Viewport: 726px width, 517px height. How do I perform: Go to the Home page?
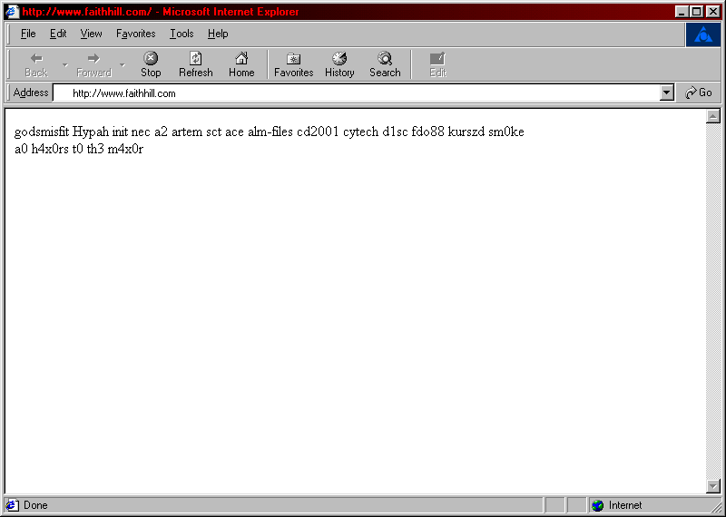241,64
